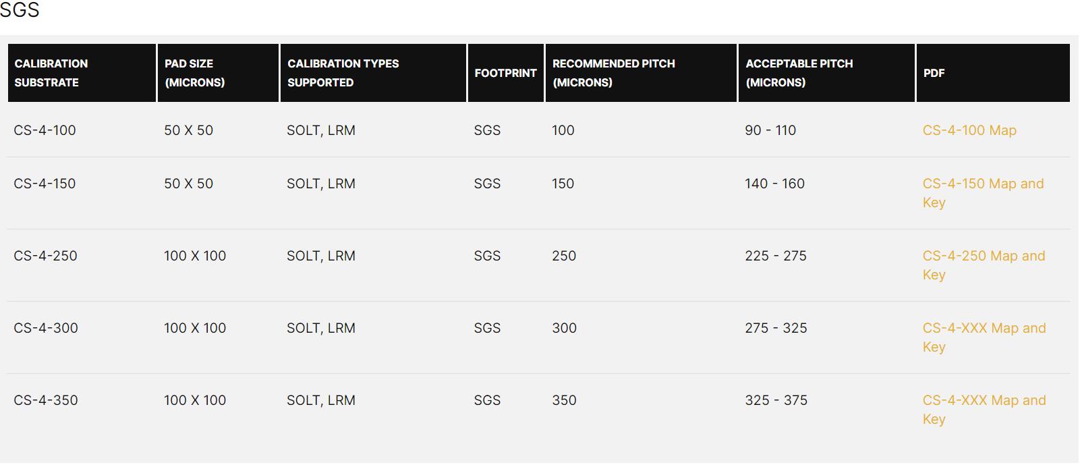Click the 90 - 110 acceptable pitch cell
Viewport: 1080px width, 465px height.
770,130
